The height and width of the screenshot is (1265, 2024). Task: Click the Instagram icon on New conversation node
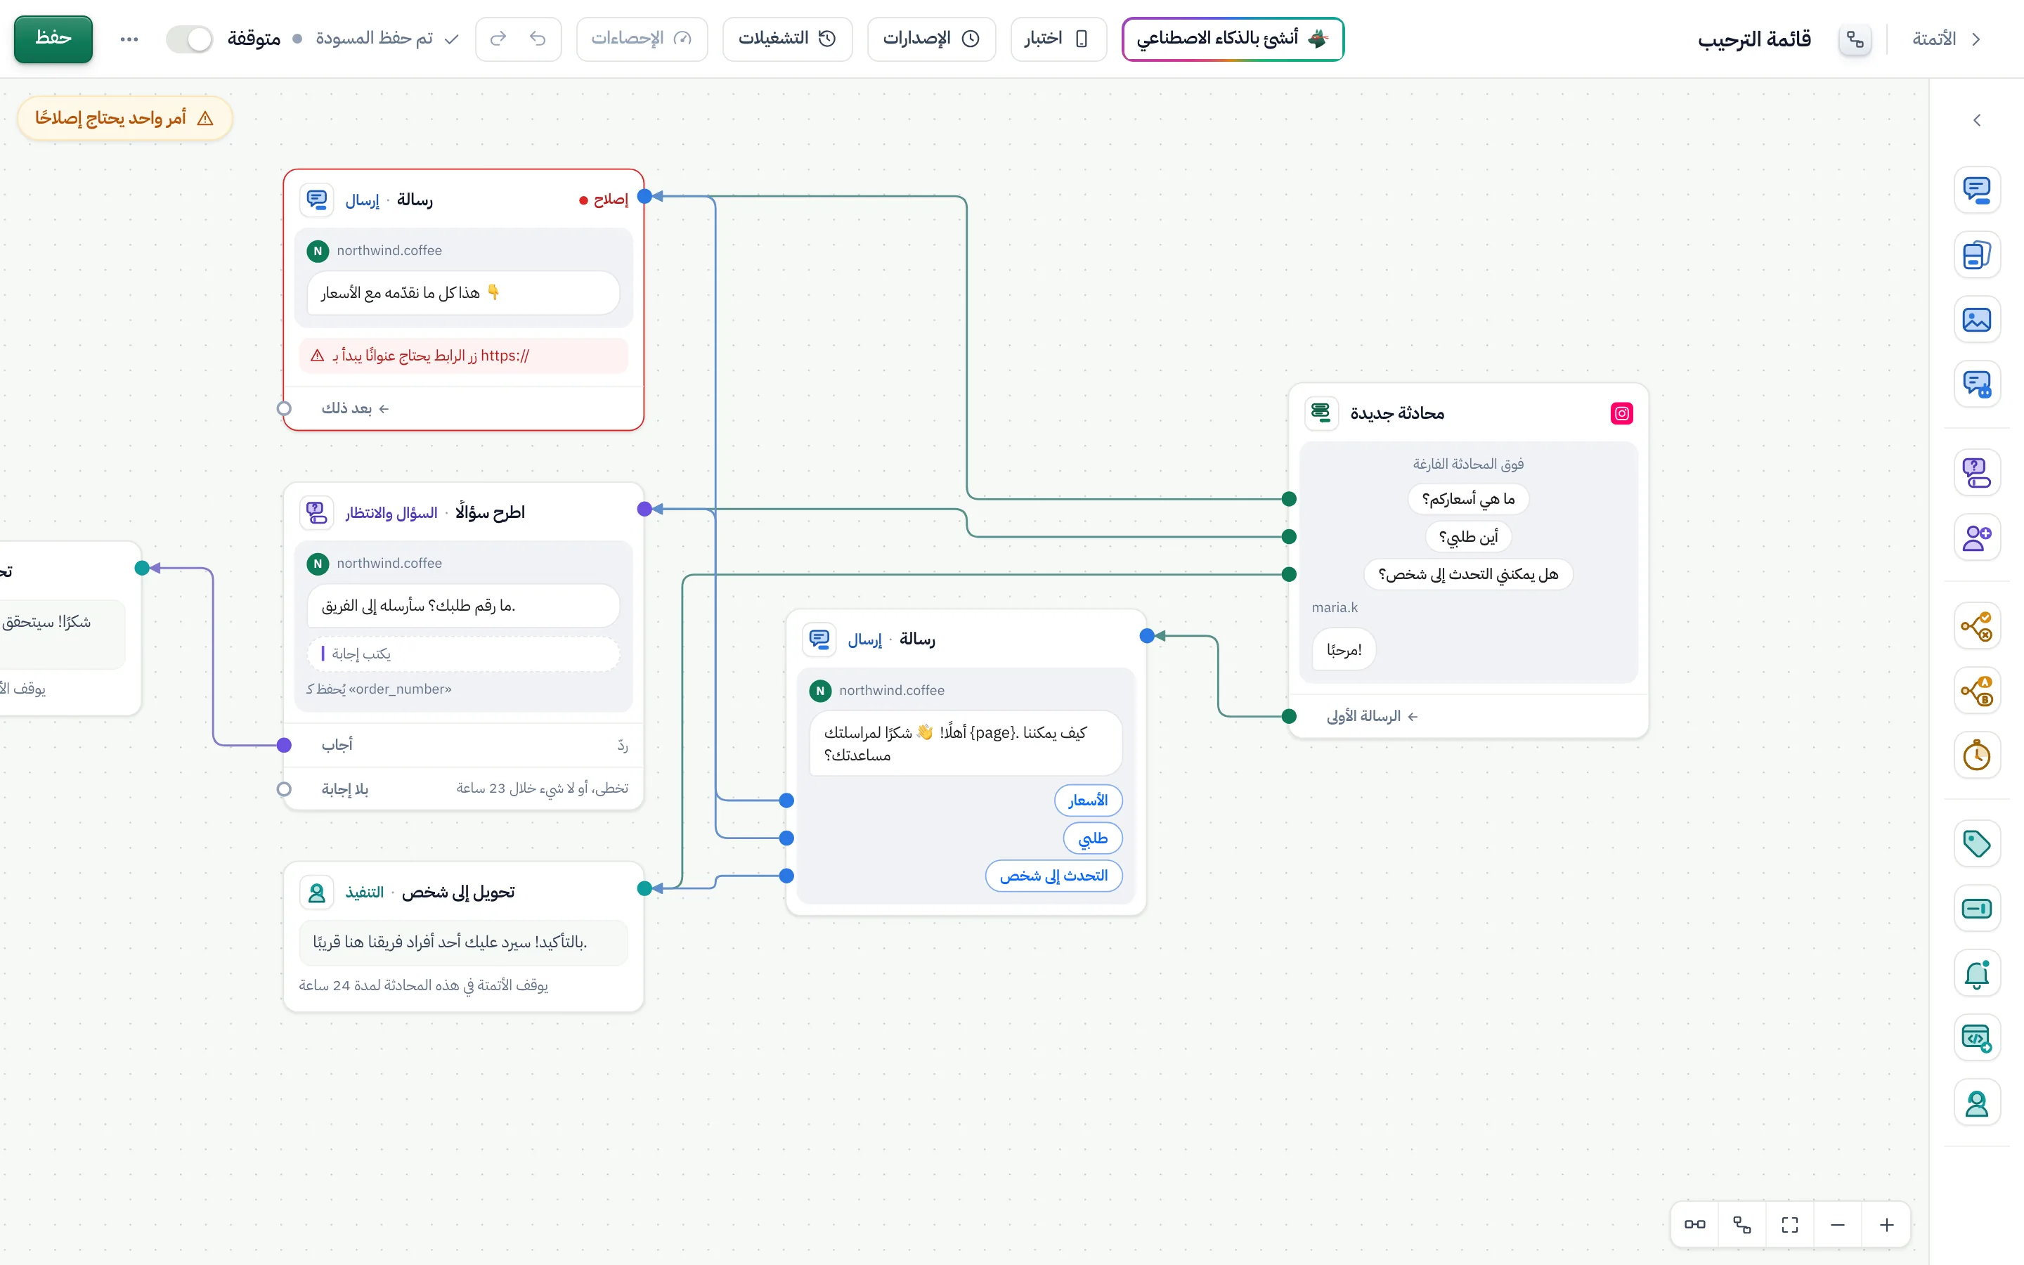[x=1621, y=413]
